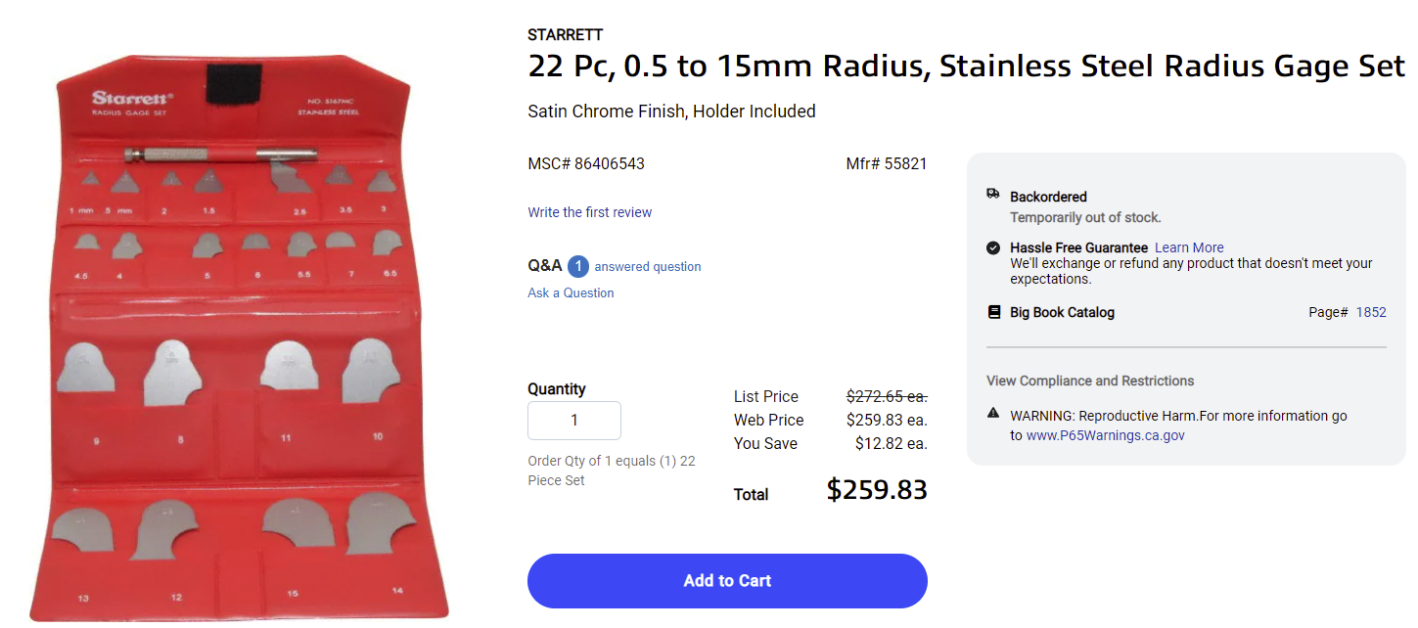Viewport: 1418px width, 628px height.
Task: Click the warning triangle icon
Action: 993,413
